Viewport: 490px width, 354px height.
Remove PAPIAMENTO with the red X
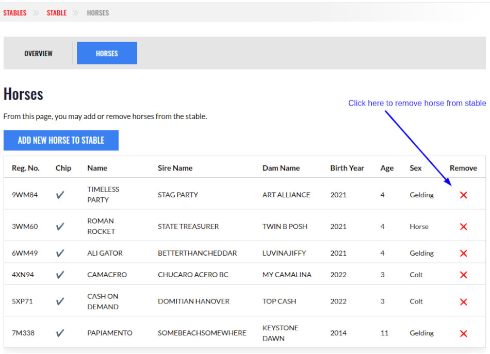[x=463, y=333]
